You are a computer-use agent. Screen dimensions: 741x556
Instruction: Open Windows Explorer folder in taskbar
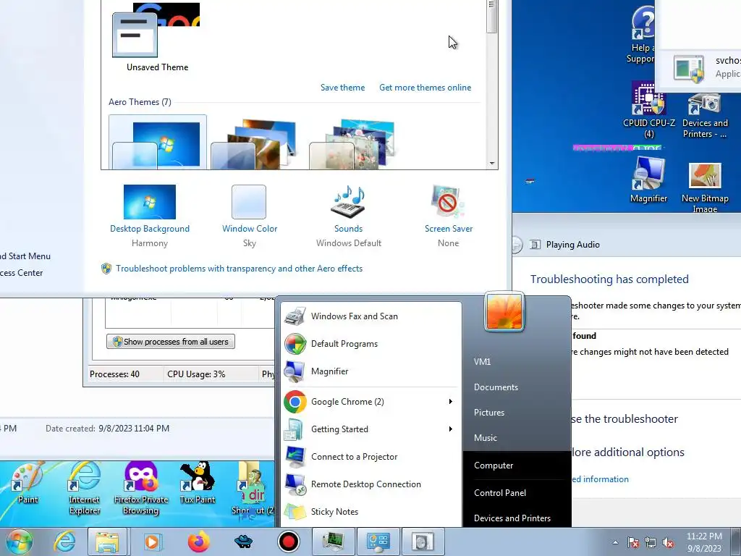point(107,542)
